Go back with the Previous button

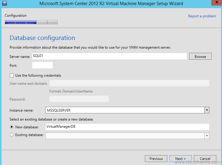coord(156,159)
